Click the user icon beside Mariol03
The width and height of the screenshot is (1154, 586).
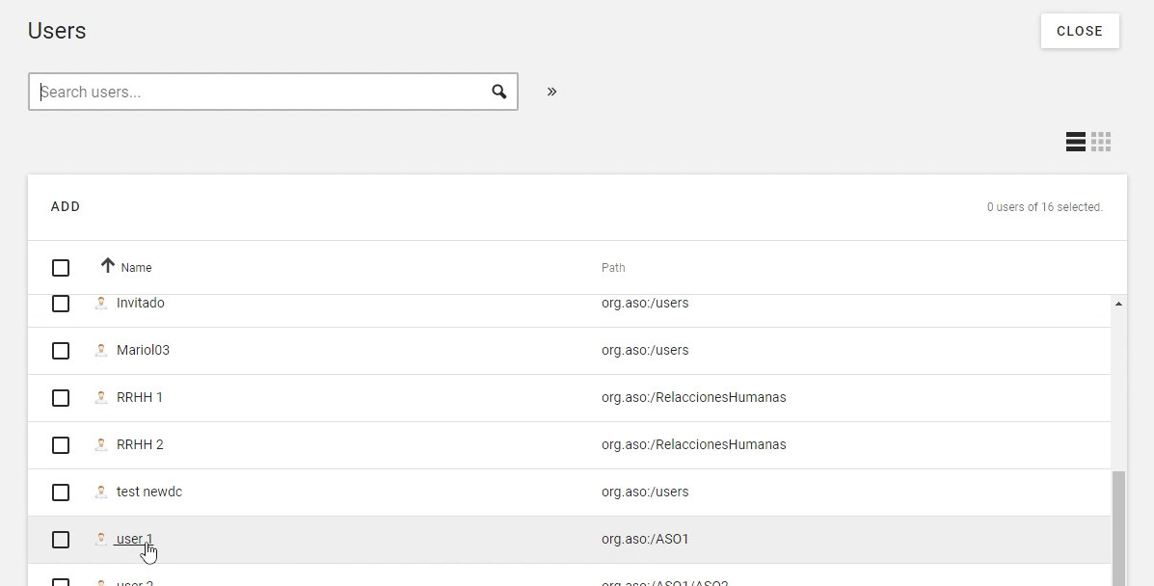(x=101, y=350)
